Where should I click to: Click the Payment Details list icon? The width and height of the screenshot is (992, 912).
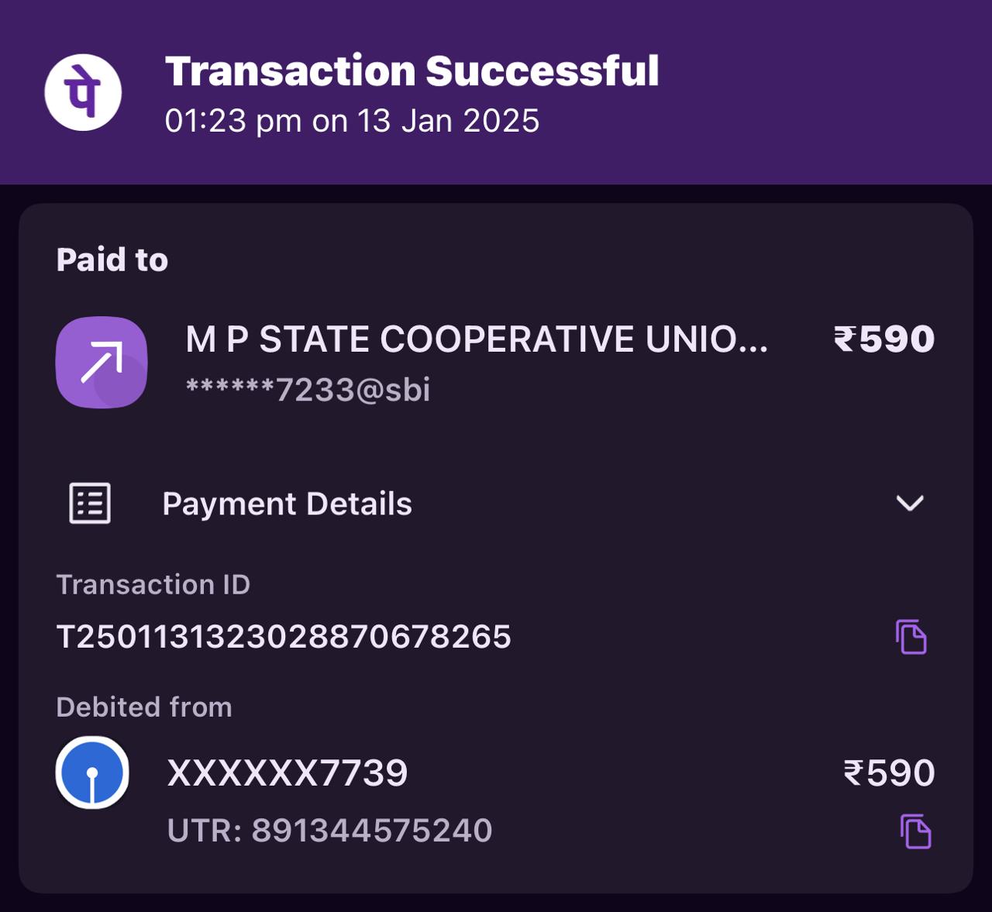pyautogui.click(x=90, y=504)
